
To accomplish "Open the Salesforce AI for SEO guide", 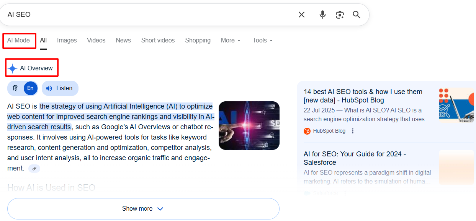I will [x=355, y=158].
